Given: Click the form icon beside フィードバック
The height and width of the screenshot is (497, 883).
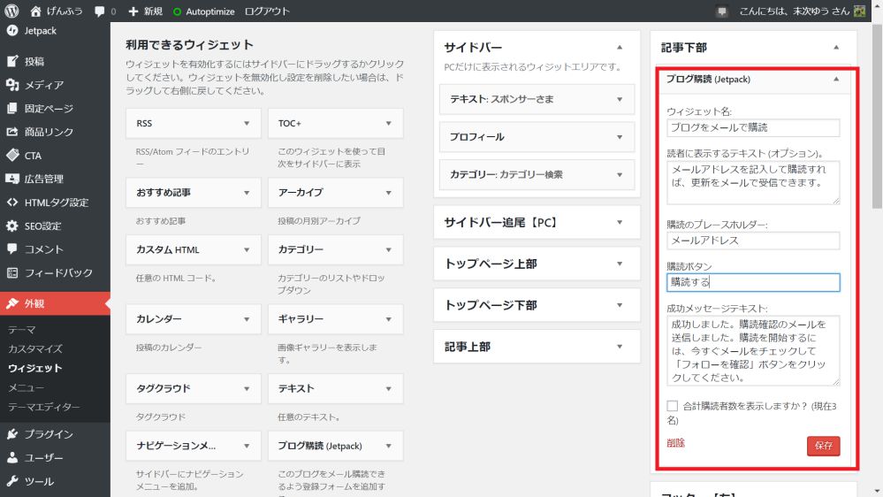Looking at the screenshot, I should pos(11,272).
